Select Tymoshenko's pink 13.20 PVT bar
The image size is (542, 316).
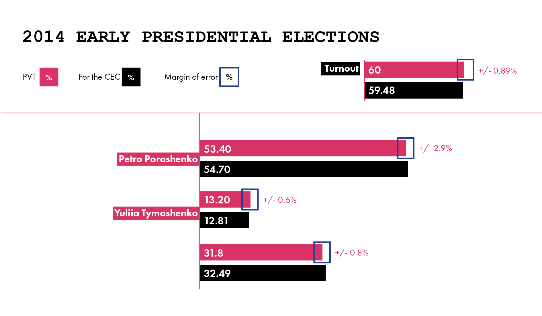coord(221,199)
